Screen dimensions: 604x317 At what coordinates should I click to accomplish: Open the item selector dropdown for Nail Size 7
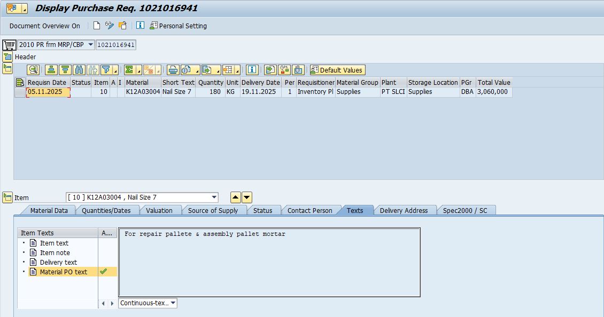pyautogui.click(x=214, y=197)
